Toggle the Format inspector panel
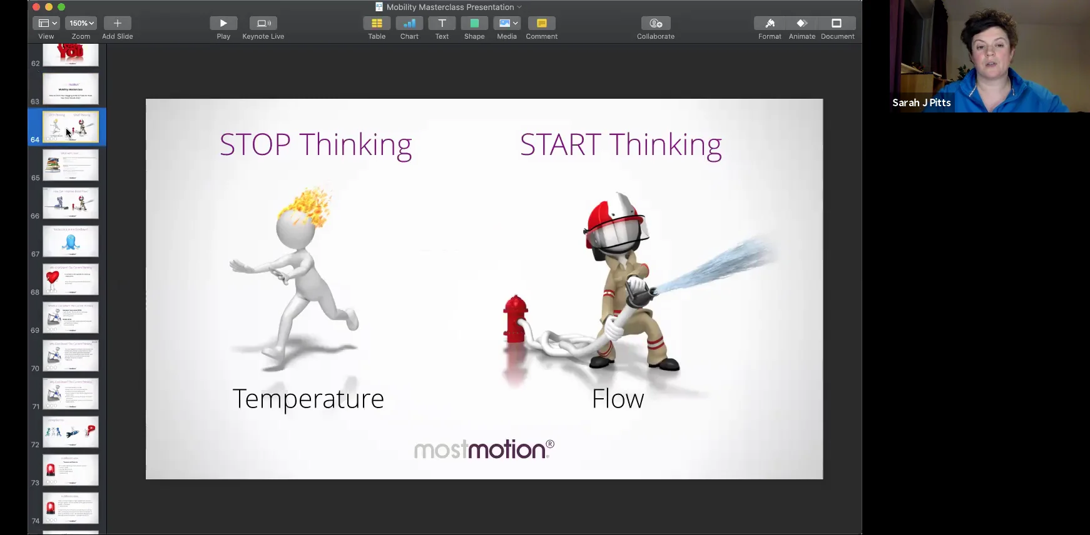Image resolution: width=1090 pixels, height=535 pixels. click(770, 23)
